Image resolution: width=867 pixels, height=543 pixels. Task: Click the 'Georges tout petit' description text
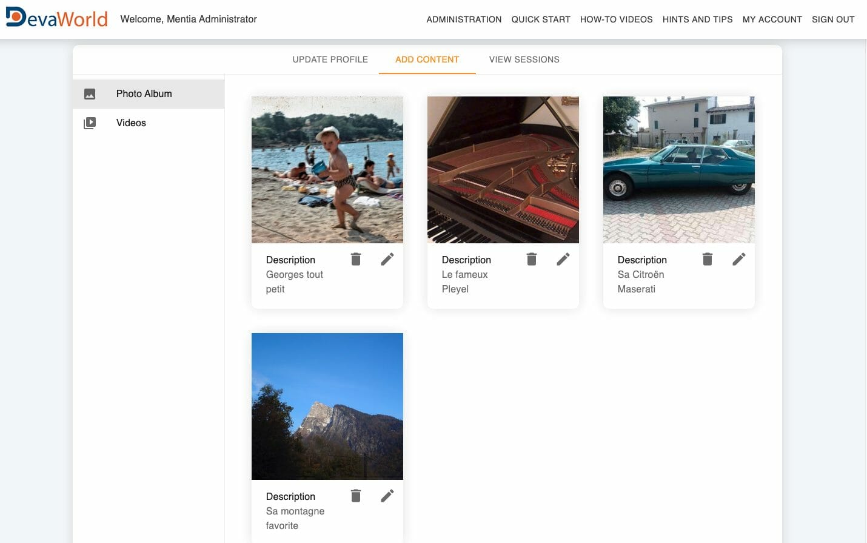pos(295,282)
